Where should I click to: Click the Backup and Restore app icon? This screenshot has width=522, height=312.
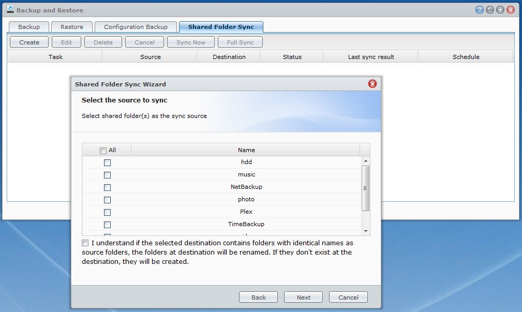(10, 10)
